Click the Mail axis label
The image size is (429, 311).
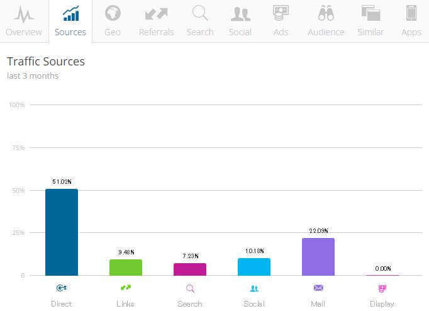coord(318,304)
